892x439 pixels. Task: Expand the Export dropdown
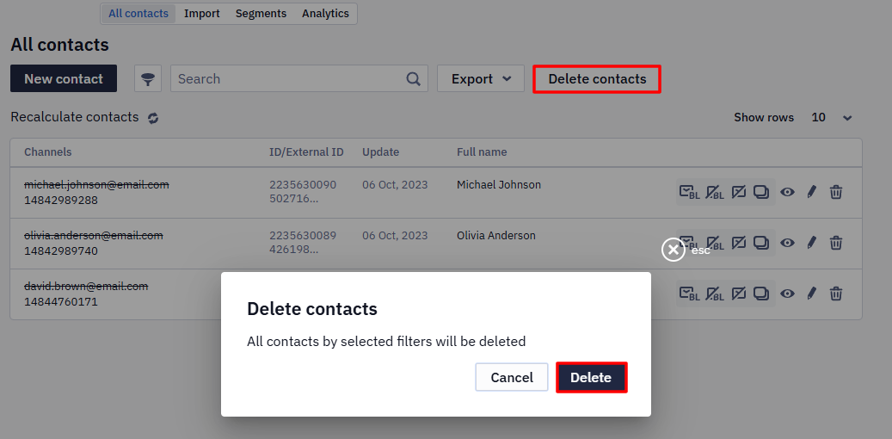[481, 78]
